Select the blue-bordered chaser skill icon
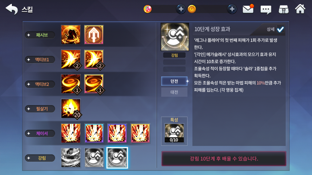Screen dimensions: 312x175 coord(94,133)
